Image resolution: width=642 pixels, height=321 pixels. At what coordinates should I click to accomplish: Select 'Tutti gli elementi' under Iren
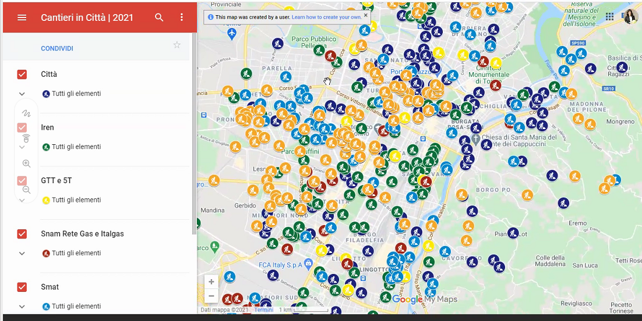pyautogui.click(x=76, y=147)
